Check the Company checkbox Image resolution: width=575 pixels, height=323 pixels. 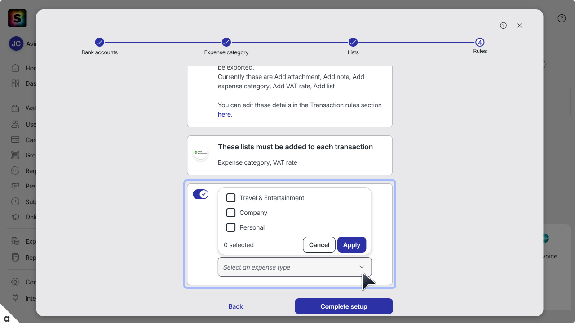click(x=231, y=213)
